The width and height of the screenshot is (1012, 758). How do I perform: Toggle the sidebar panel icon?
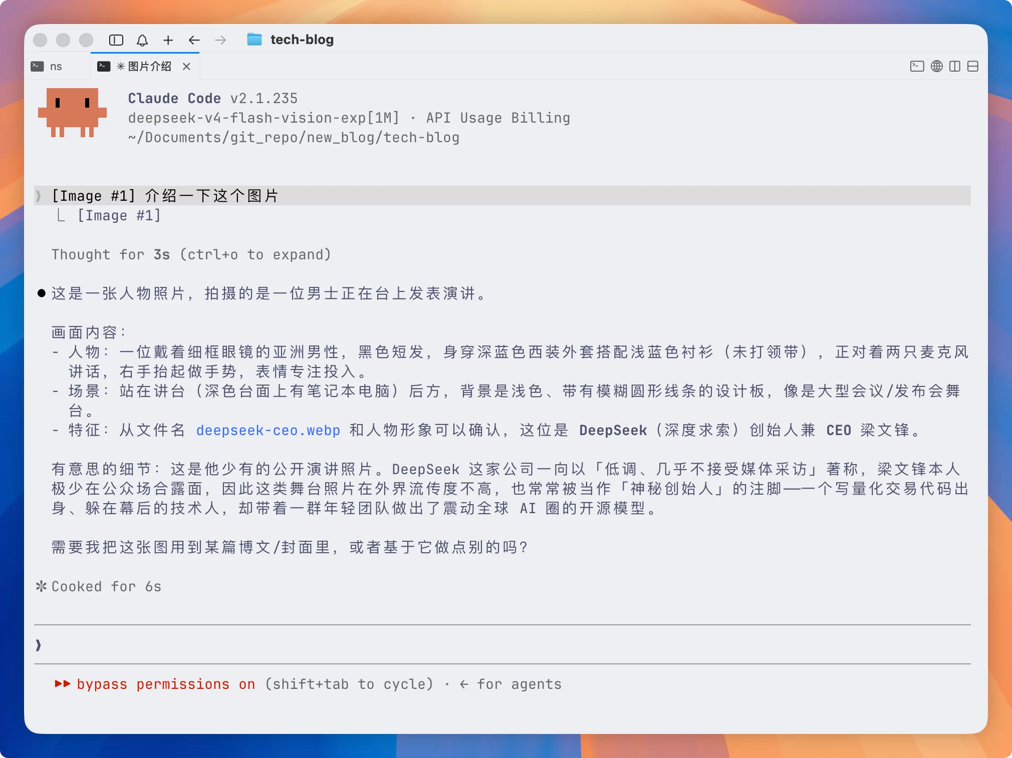pos(116,40)
